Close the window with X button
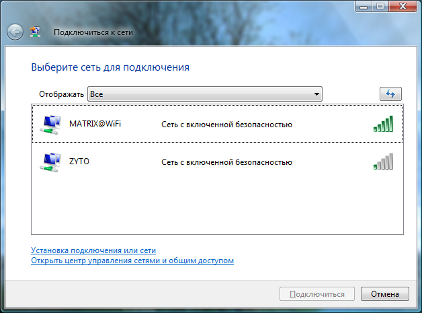The image size is (422, 313). point(403,7)
